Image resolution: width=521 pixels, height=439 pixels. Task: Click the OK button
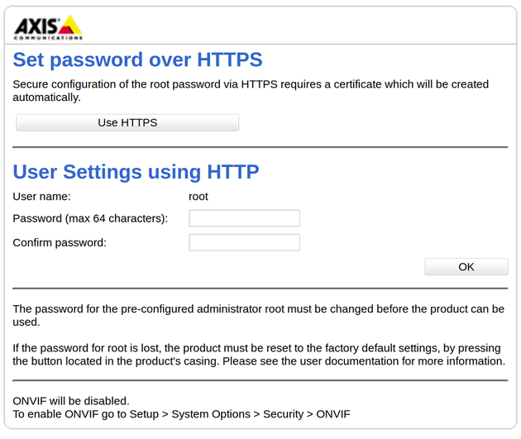tap(466, 267)
